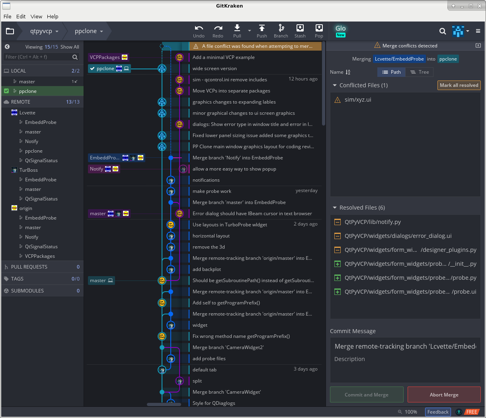Viewport: 486px width, 418px height.
Task: Click the graph's horizontal scrollbar thumb
Action: (164, 404)
